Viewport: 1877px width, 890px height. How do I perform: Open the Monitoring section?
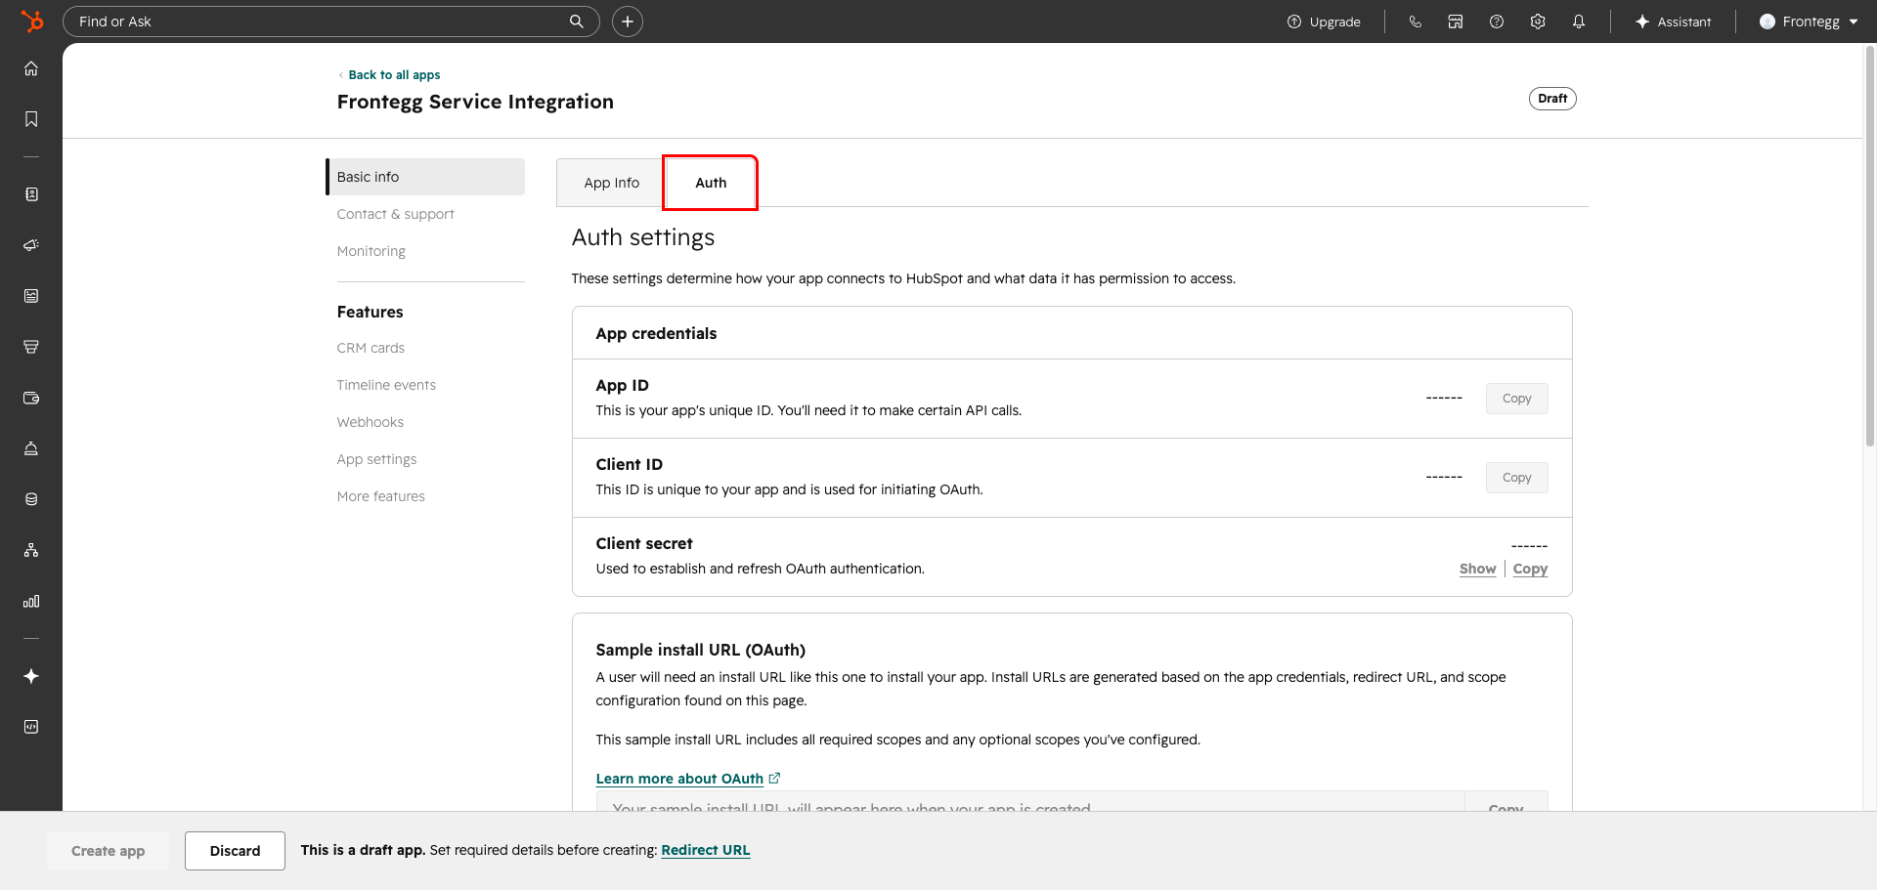point(371,251)
